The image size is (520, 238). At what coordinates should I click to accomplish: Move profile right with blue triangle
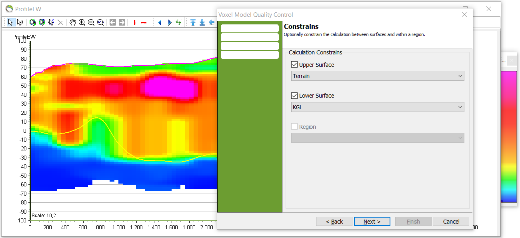pyautogui.click(x=169, y=22)
